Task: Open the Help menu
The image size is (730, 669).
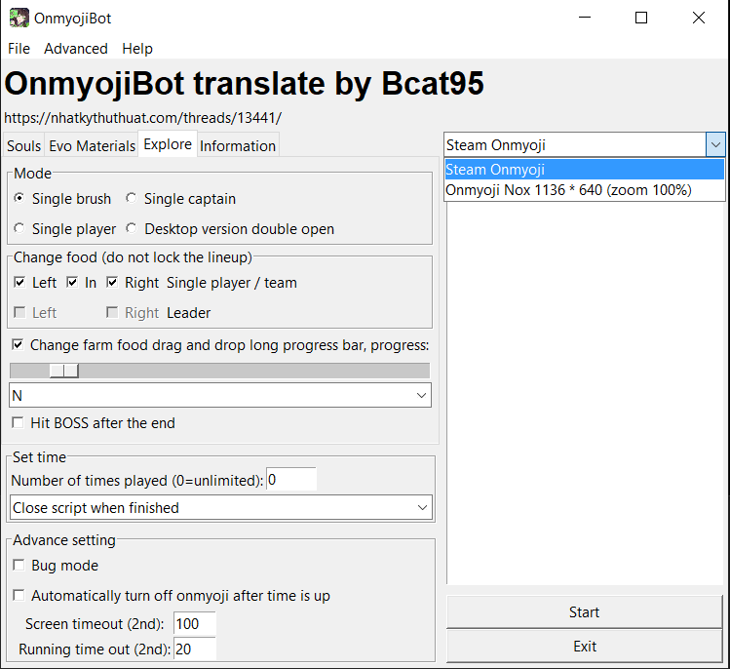Action: click(x=137, y=49)
